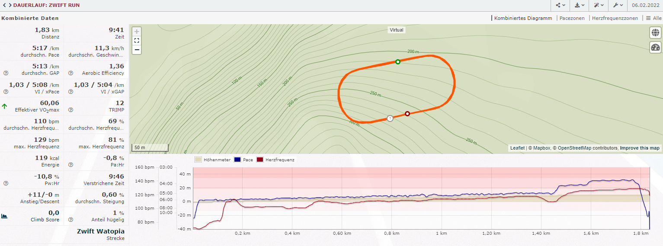The width and height of the screenshot is (663, 246).
Task: Open the share dropdown menu
Action: click(x=561, y=6)
